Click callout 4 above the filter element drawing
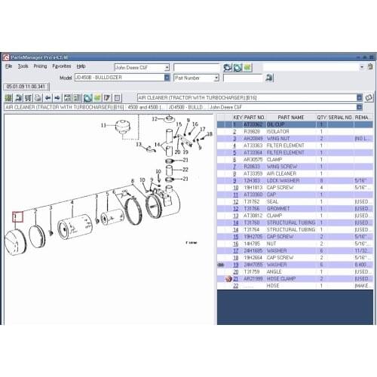The width and height of the screenshot is (377, 377). (x=72, y=202)
